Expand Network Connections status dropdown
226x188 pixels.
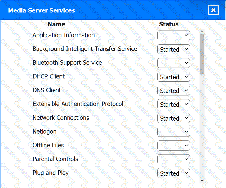click(x=173, y=118)
